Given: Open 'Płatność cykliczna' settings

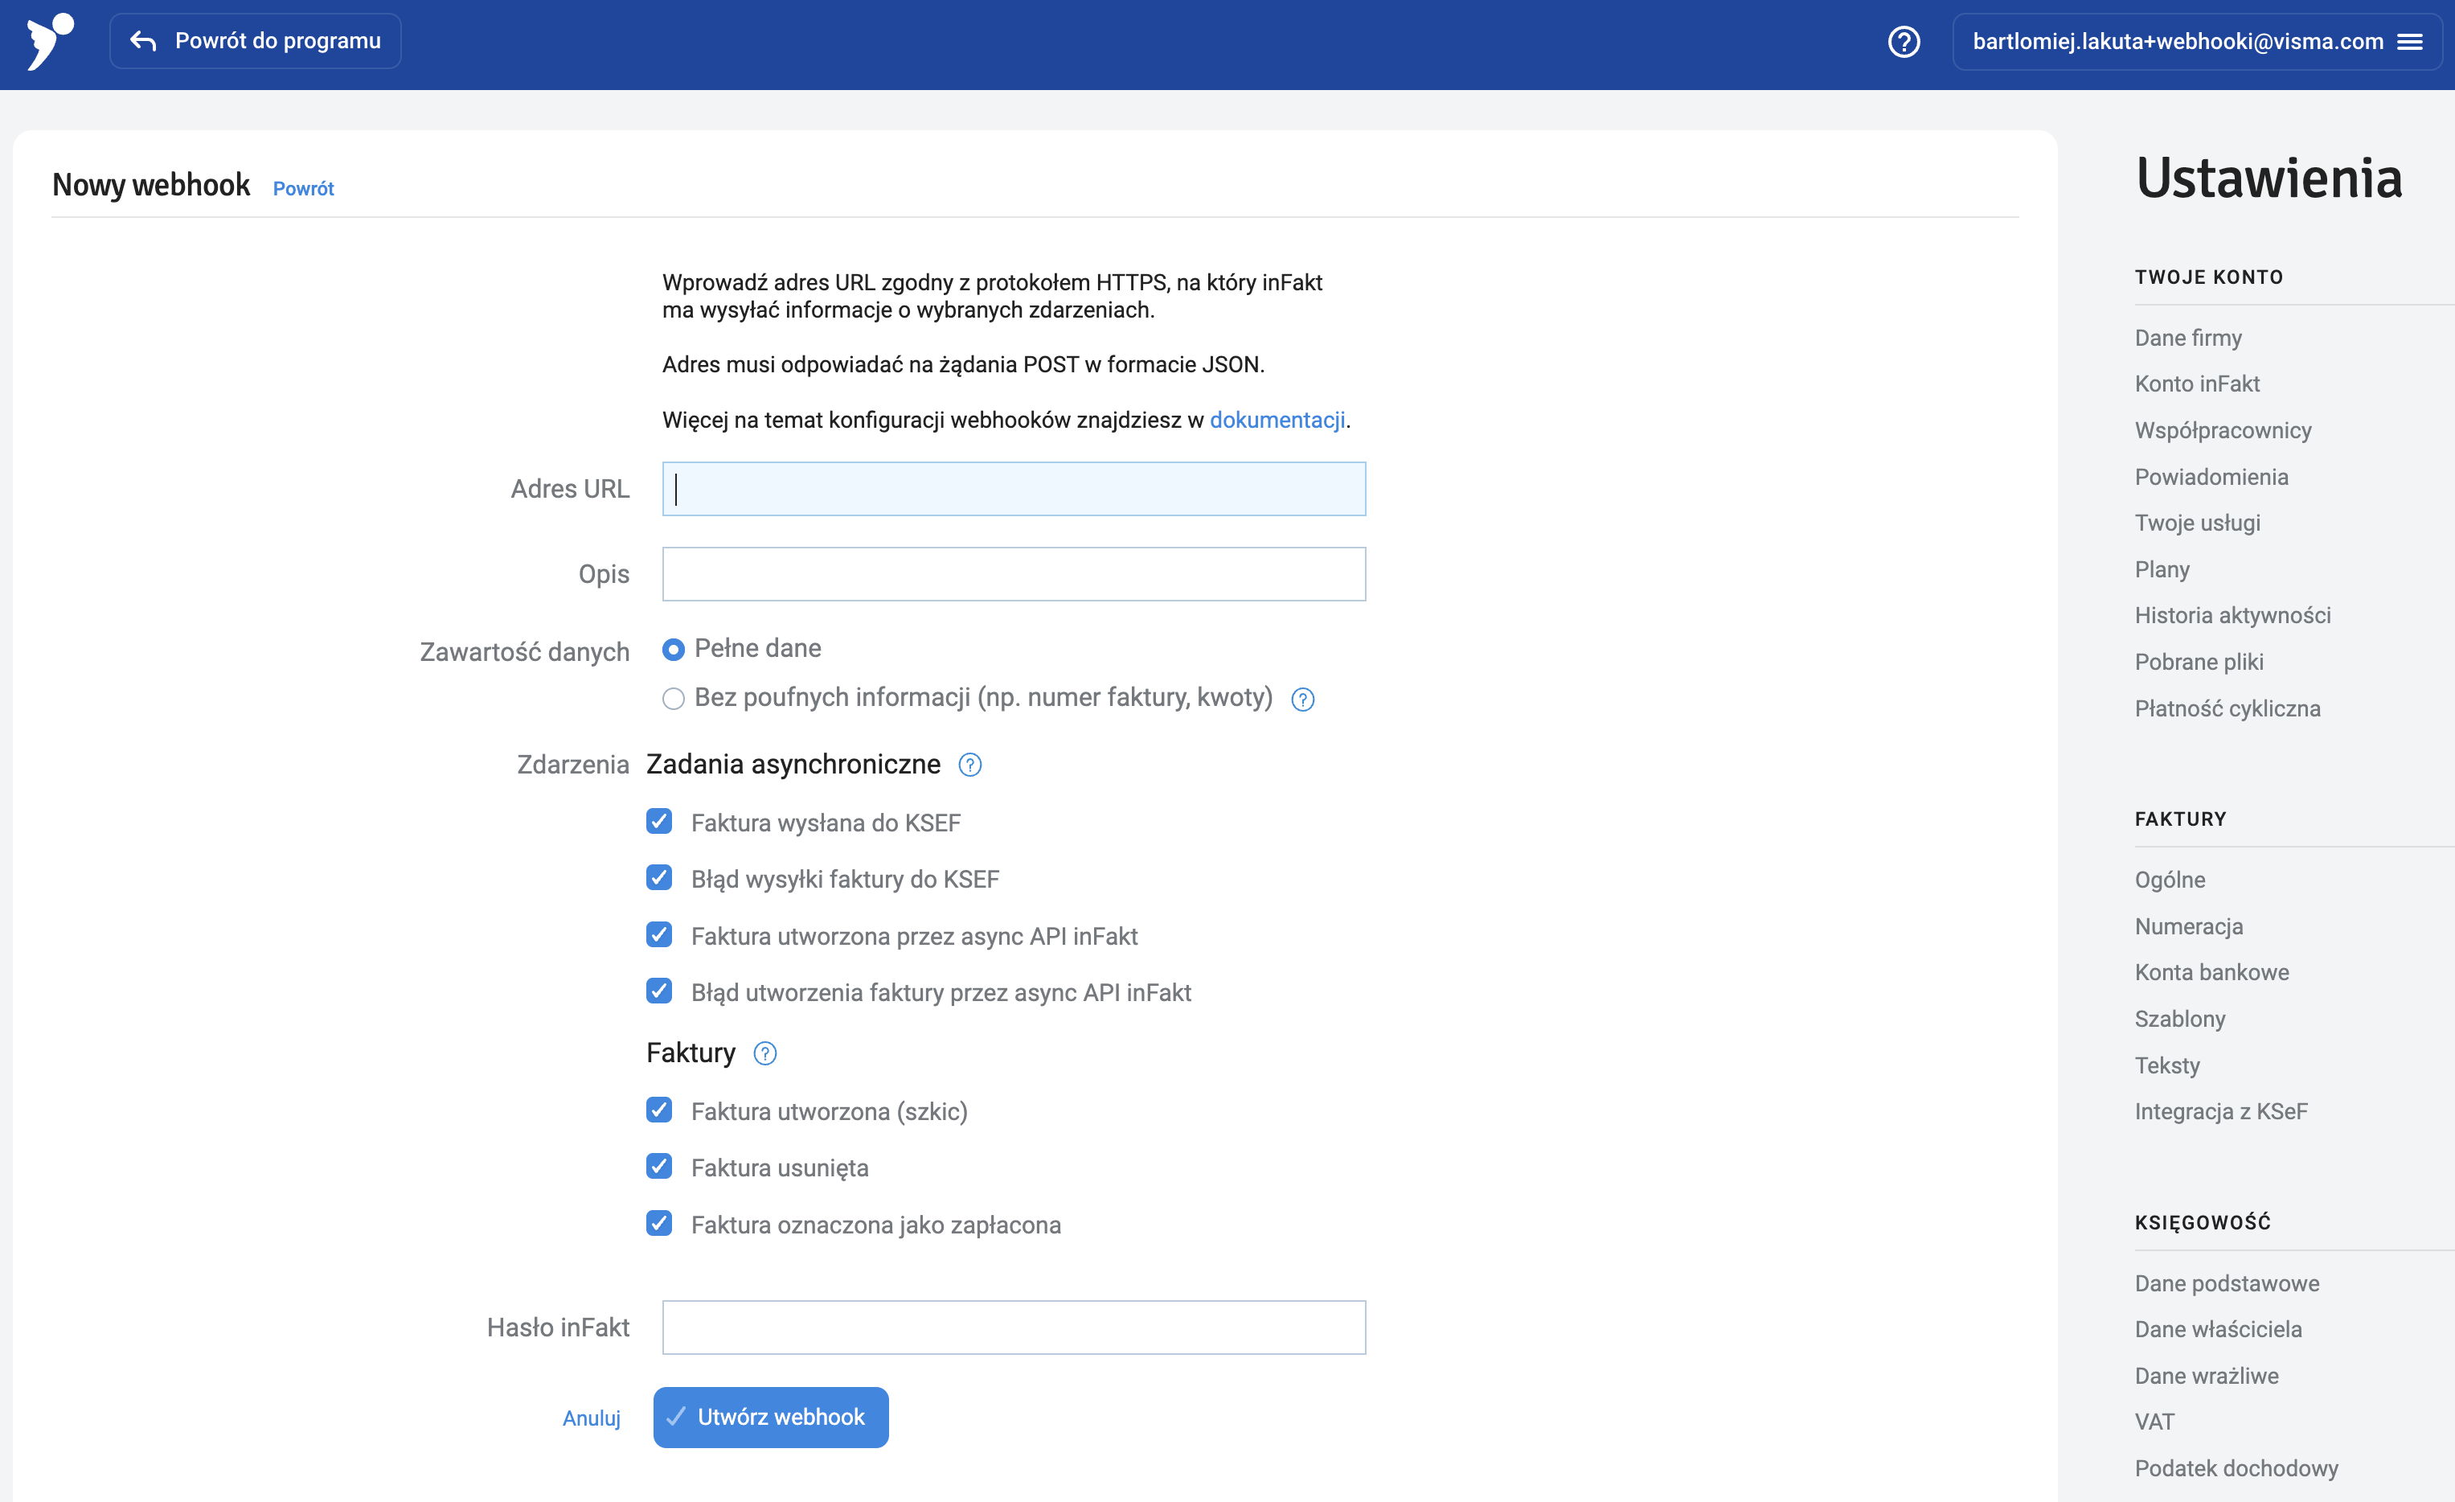Looking at the screenshot, I should point(2227,708).
